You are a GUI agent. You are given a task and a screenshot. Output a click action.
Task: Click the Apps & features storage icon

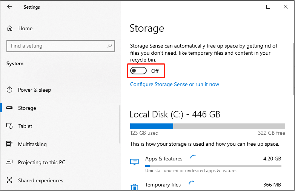point(134,162)
